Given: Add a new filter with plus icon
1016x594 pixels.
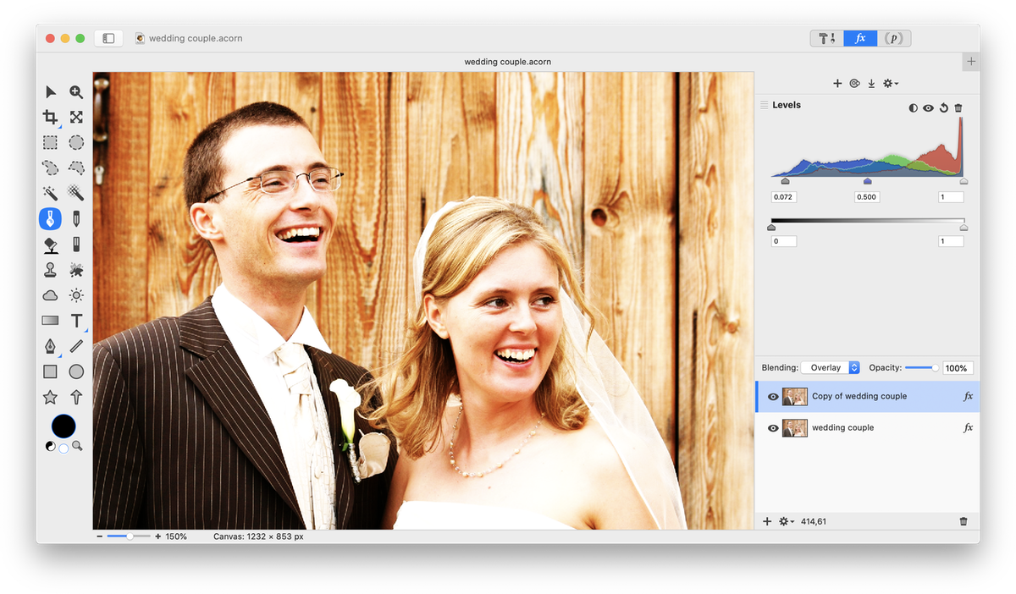Looking at the screenshot, I should click(837, 83).
